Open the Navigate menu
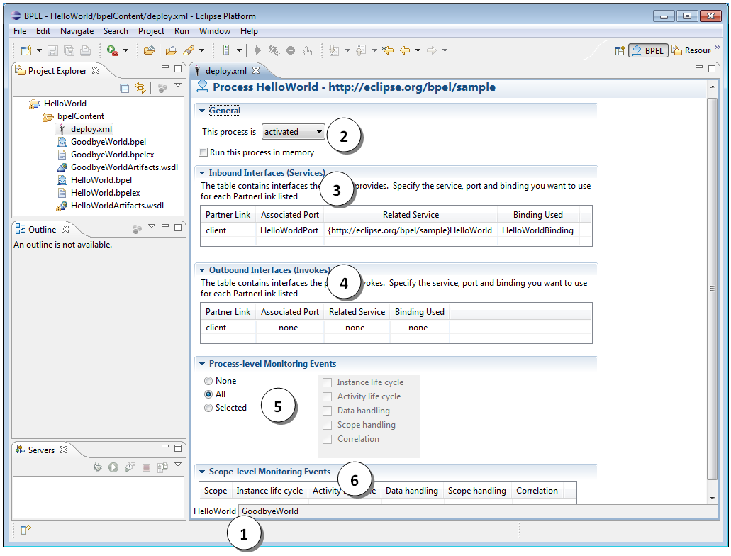The image size is (731, 556). pos(77,31)
